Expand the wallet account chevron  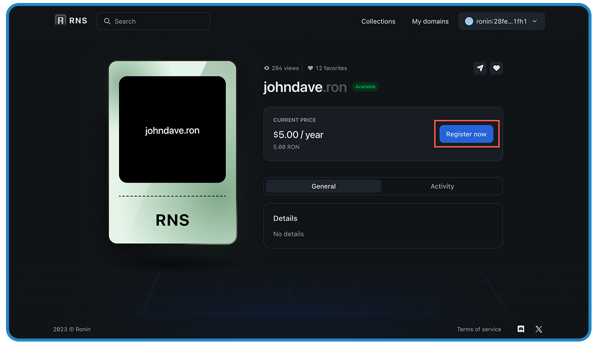coord(535,21)
